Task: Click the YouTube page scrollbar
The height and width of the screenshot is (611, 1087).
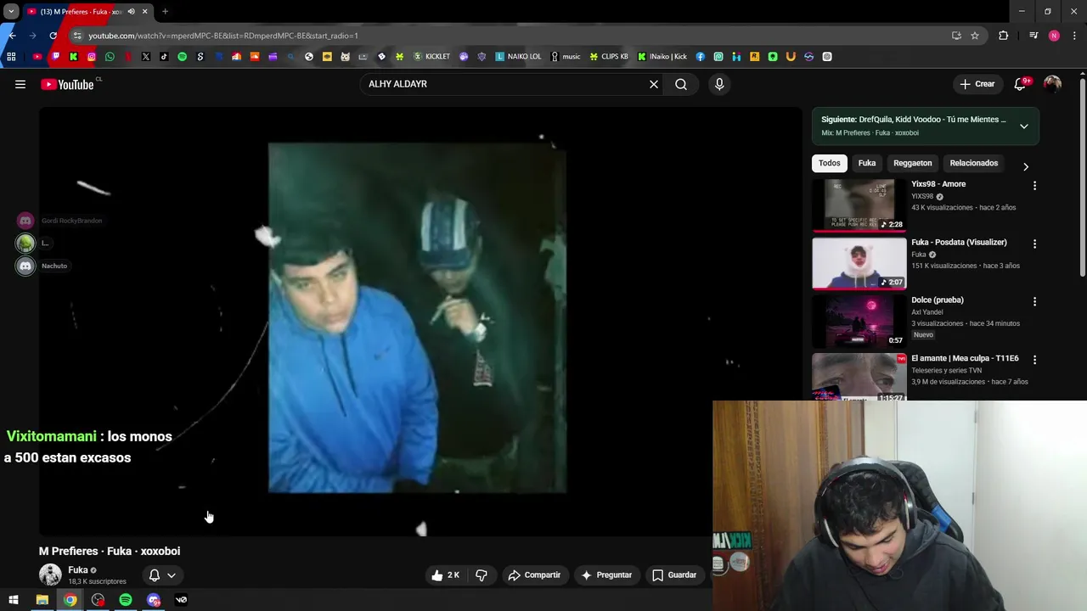Action: click(x=1083, y=178)
